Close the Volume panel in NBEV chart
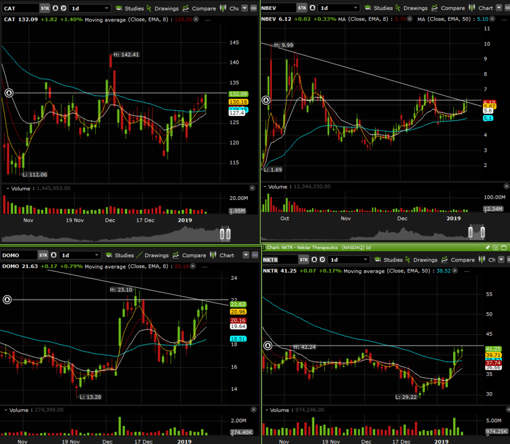The image size is (510, 444). coord(507,186)
